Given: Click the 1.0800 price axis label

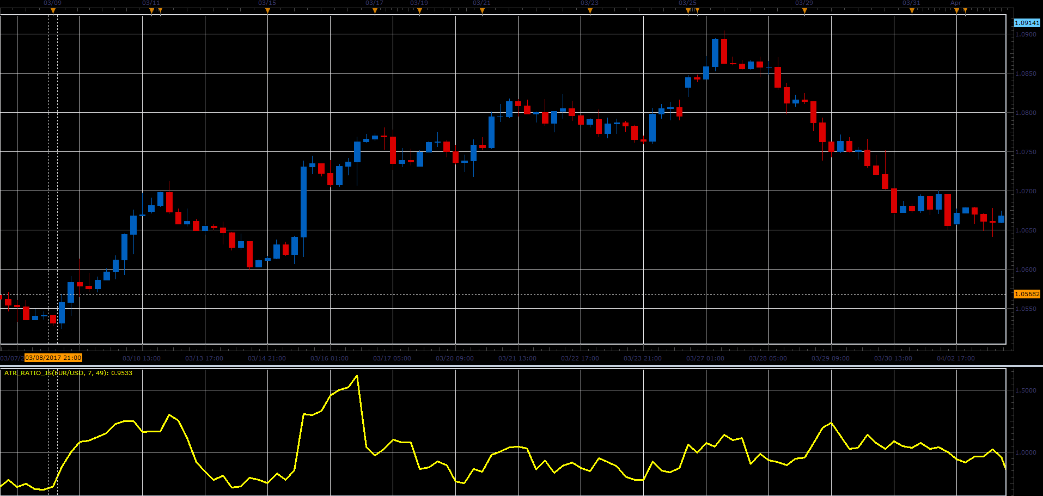Looking at the screenshot, I should 1026,113.
